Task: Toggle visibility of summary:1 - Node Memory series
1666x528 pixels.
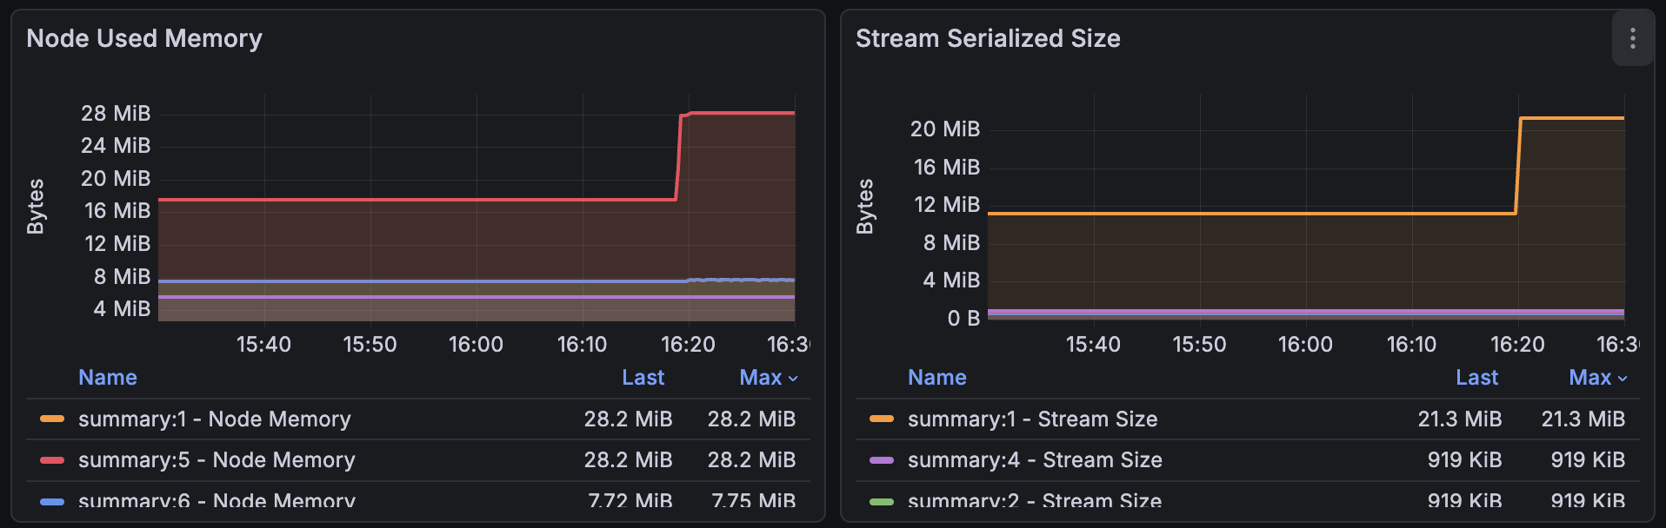Action: (x=214, y=419)
